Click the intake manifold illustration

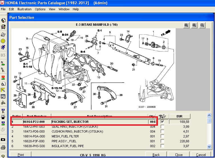(93, 69)
